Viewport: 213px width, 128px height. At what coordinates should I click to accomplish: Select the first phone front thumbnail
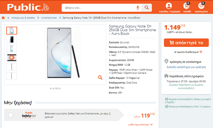11,30
